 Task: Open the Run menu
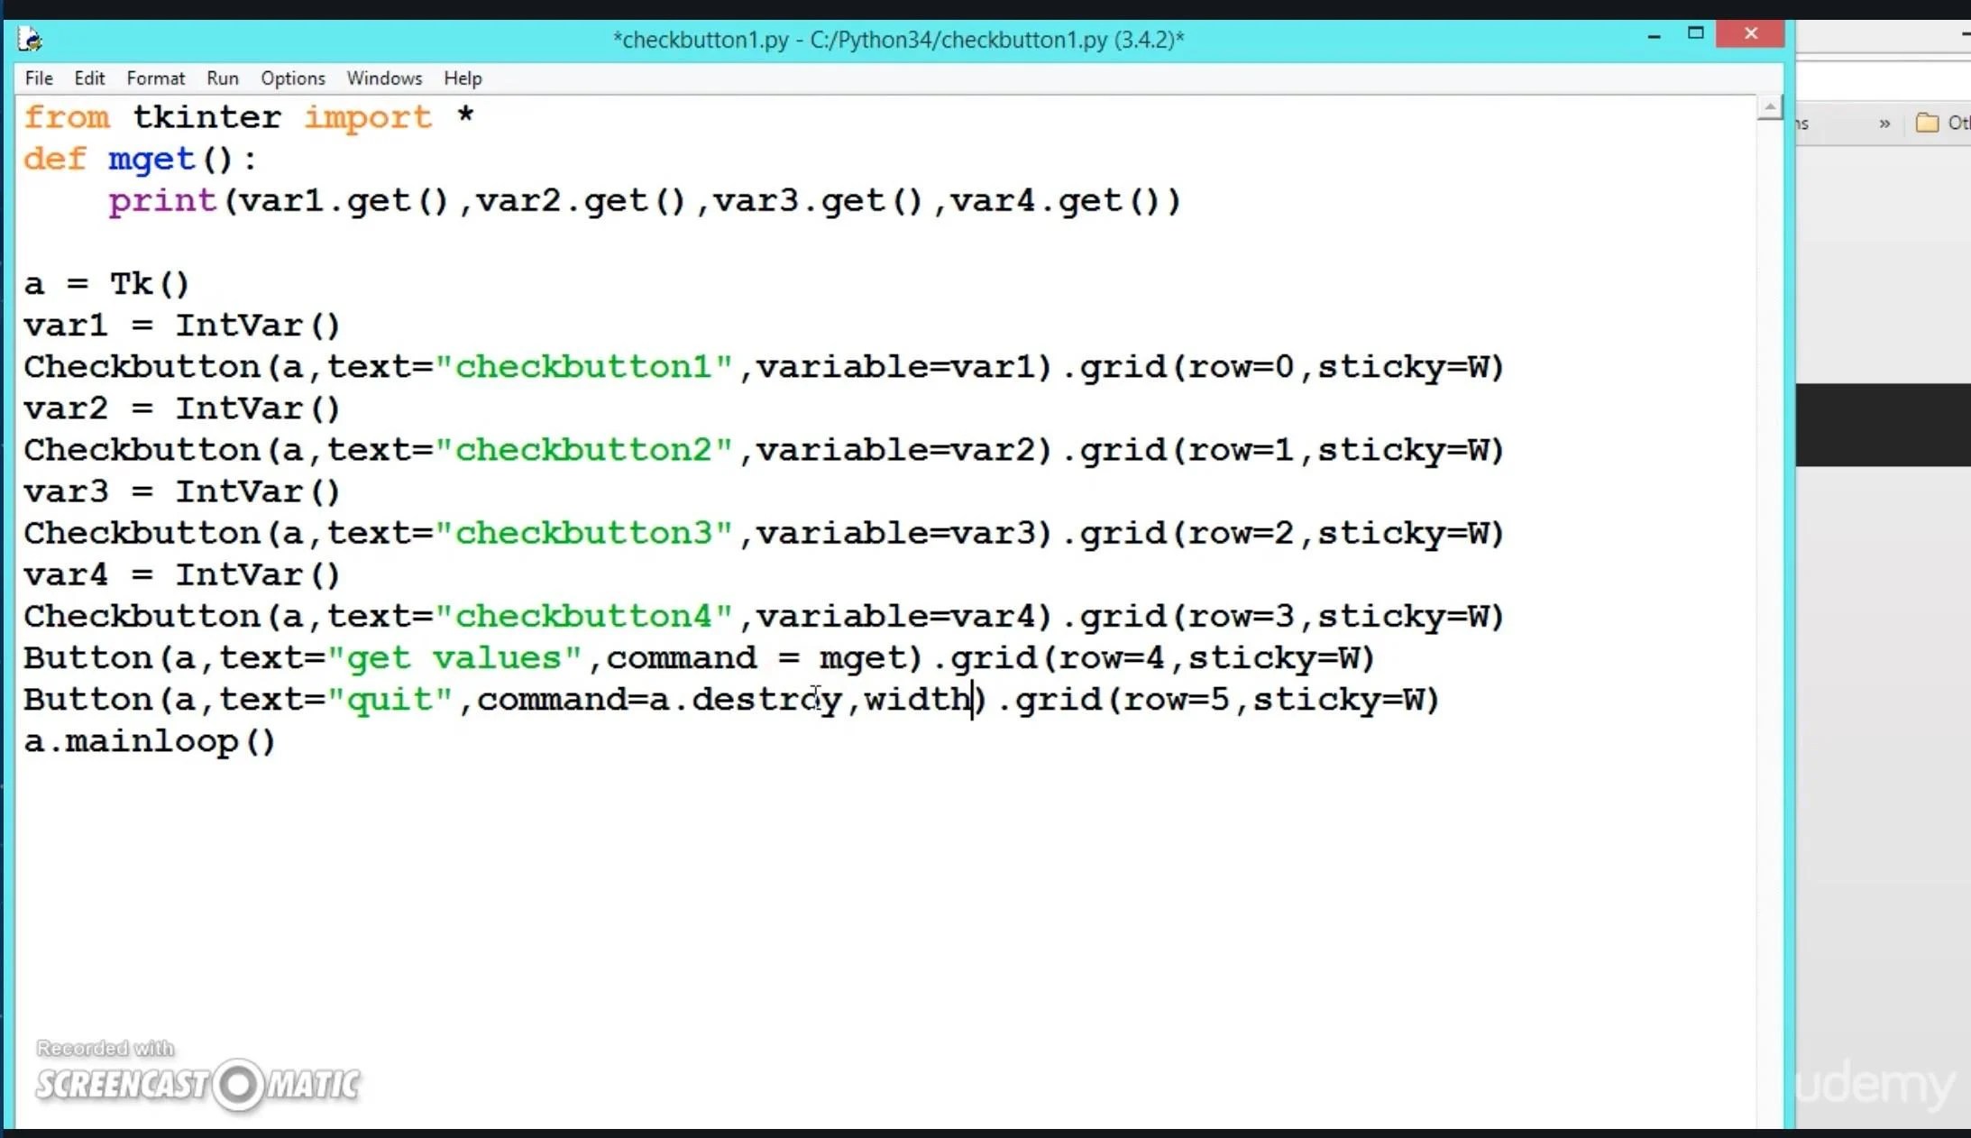[222, 78]
